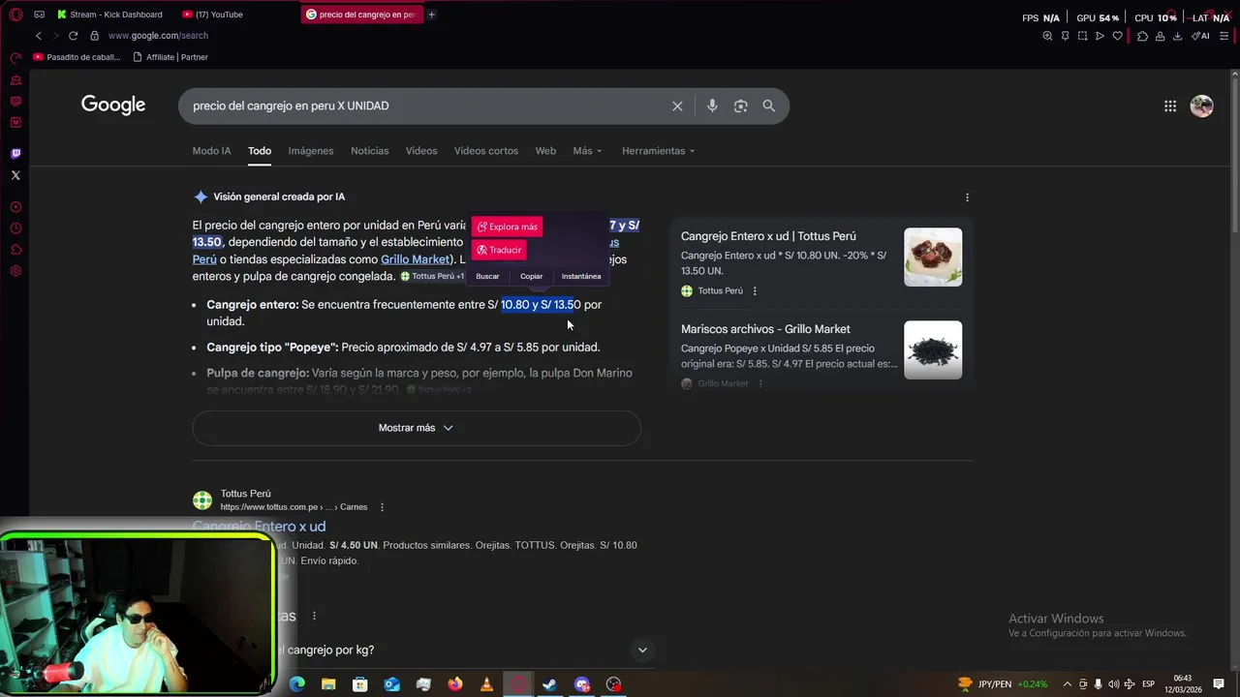Bookmark the page with the heart icon
The image size is (1240, 697).
(1117, 36)
